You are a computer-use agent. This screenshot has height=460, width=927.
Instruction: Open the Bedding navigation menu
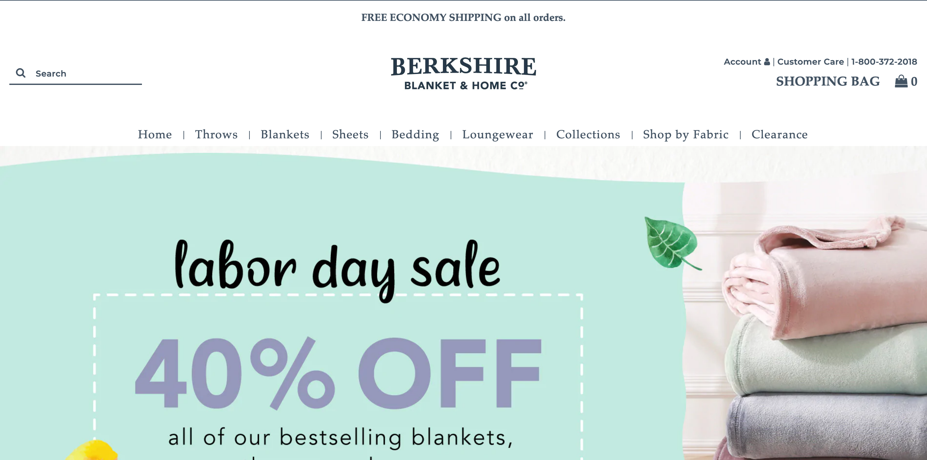(x=415, y=135)
